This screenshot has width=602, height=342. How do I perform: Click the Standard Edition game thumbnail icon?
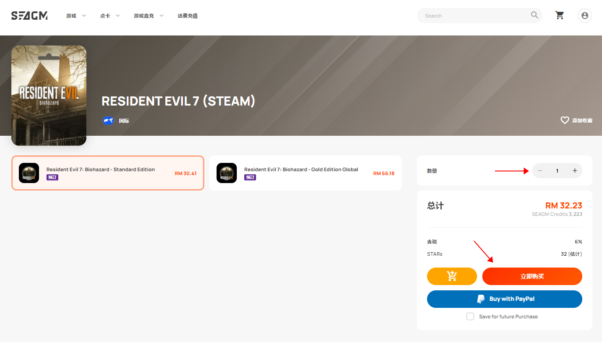pos(29,173)
